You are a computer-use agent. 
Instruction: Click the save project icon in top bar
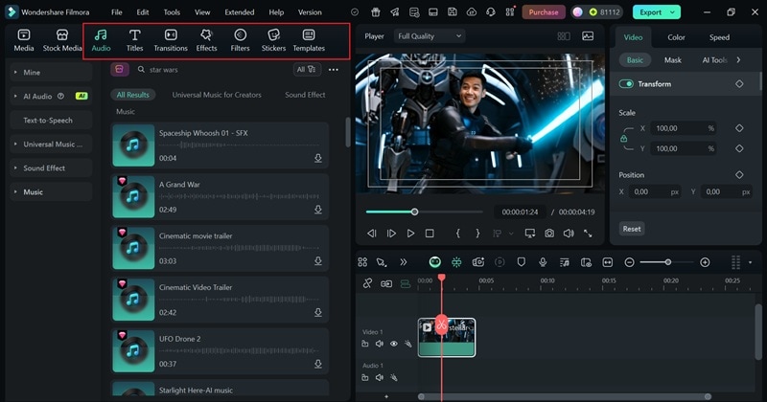[452, 12]
